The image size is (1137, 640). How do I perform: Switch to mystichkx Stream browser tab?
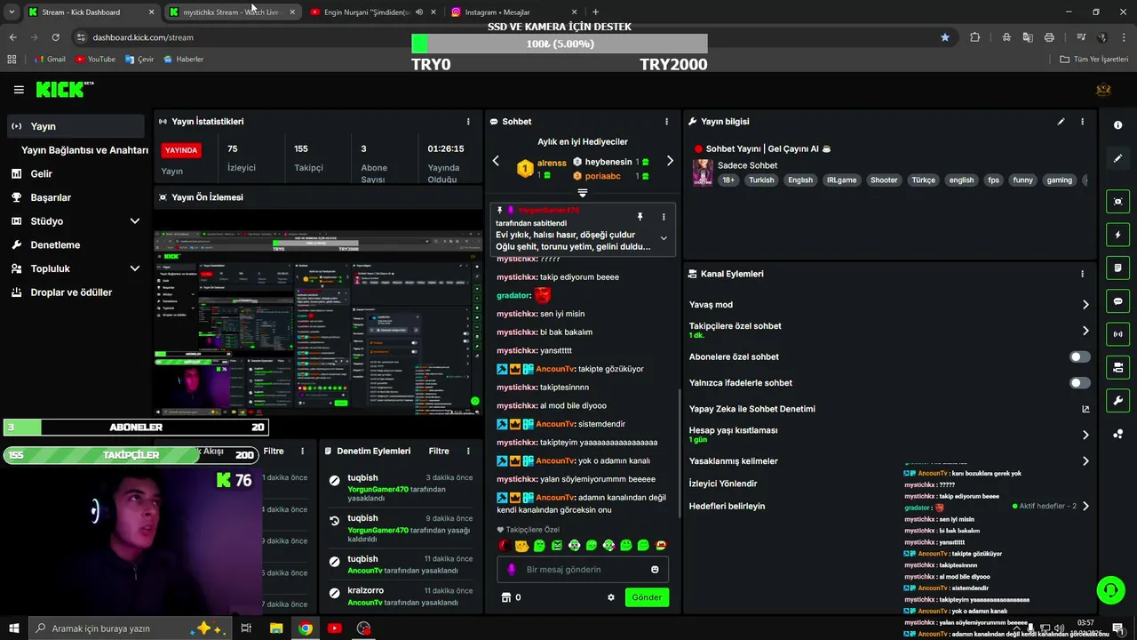point(234,12)
